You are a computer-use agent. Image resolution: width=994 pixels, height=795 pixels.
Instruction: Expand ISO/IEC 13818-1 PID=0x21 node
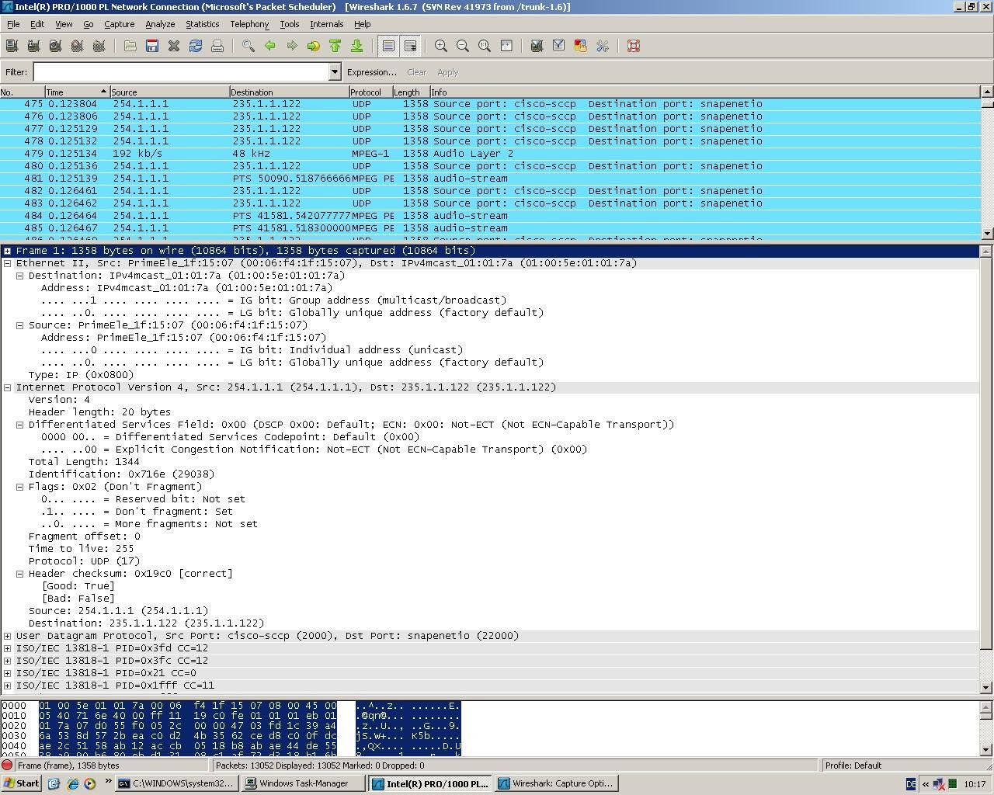8,673
